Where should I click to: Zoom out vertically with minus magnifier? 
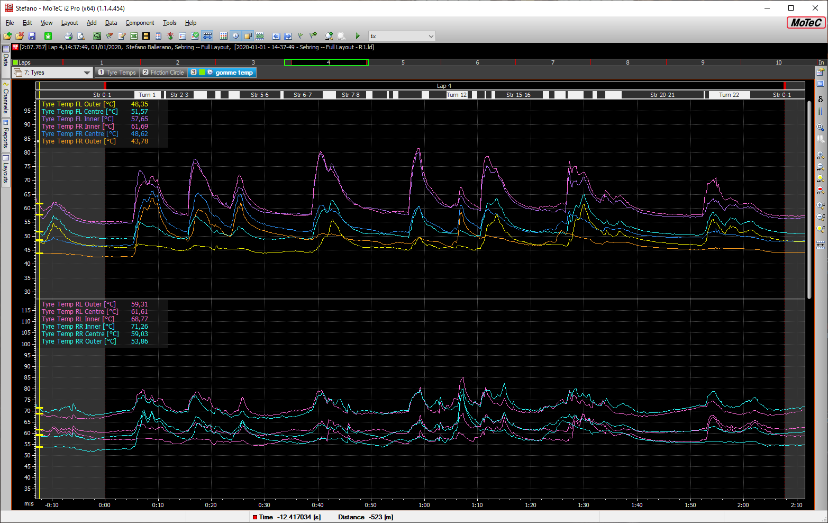[x=821, y=217]
